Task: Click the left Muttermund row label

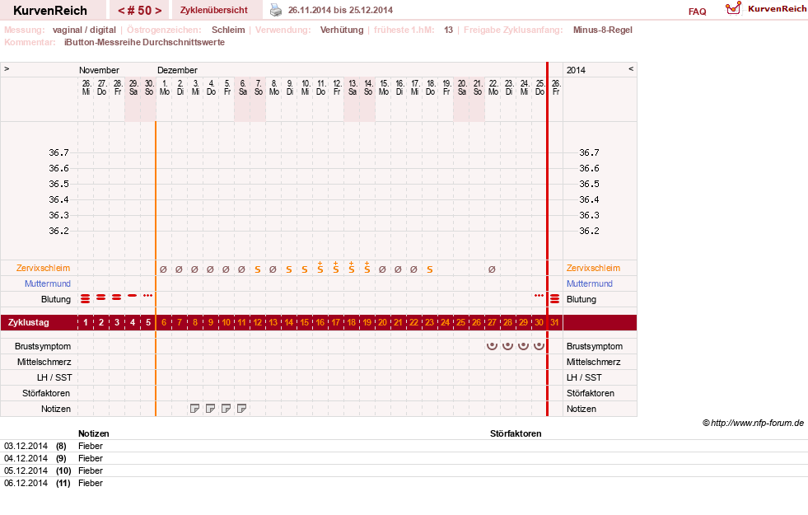Action: [48, 283]
